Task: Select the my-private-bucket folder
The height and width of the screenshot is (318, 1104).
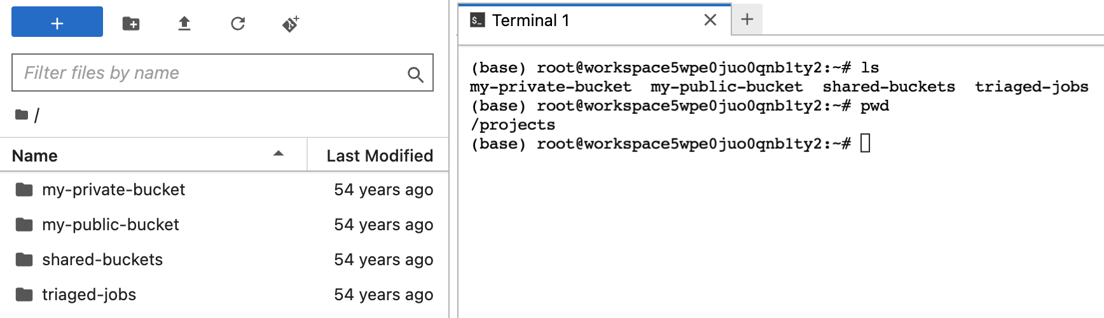Action: pos(224,190)
